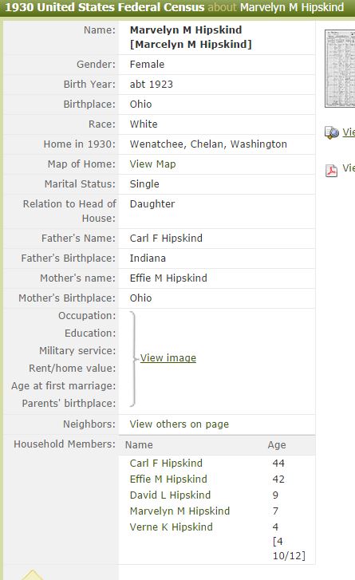The height and width of the screenshot is (580, 355).
Task: Select David L Hipskind household member
Action: (170, 495)
